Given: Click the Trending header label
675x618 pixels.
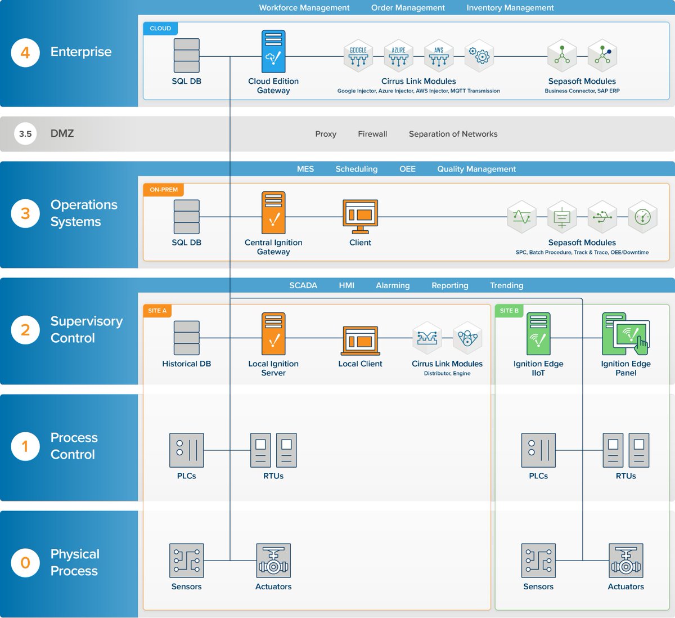Looking at the screenshot, I should (507, 285).
